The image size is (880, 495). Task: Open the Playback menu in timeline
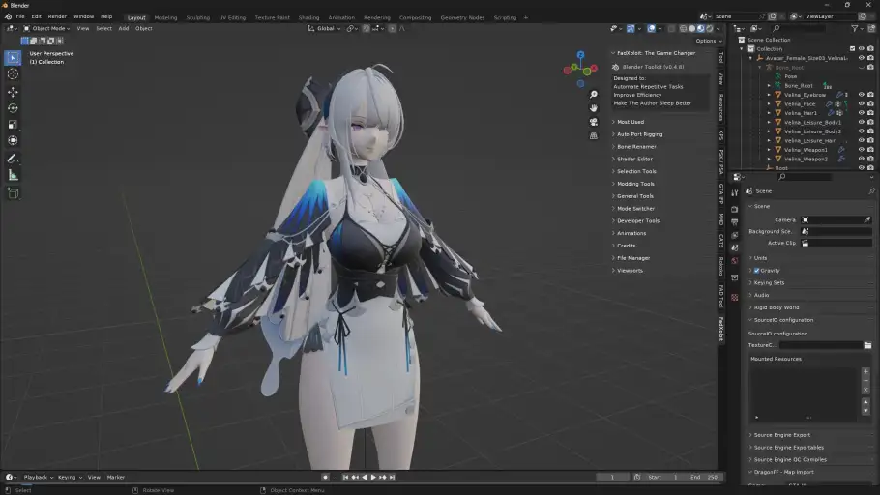[38, 477]
